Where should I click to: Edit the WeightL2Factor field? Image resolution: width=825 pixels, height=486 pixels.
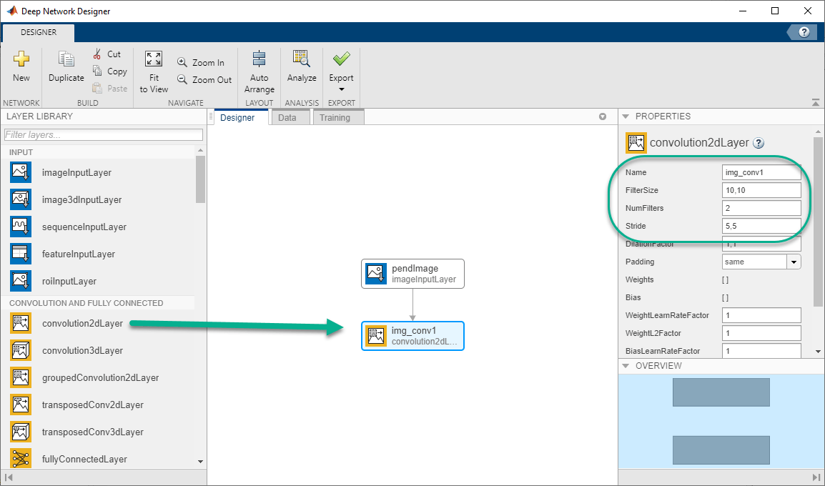coord(761,334)
